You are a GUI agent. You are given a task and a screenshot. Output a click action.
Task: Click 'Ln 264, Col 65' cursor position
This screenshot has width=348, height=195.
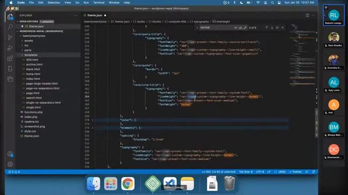[219, 172]
